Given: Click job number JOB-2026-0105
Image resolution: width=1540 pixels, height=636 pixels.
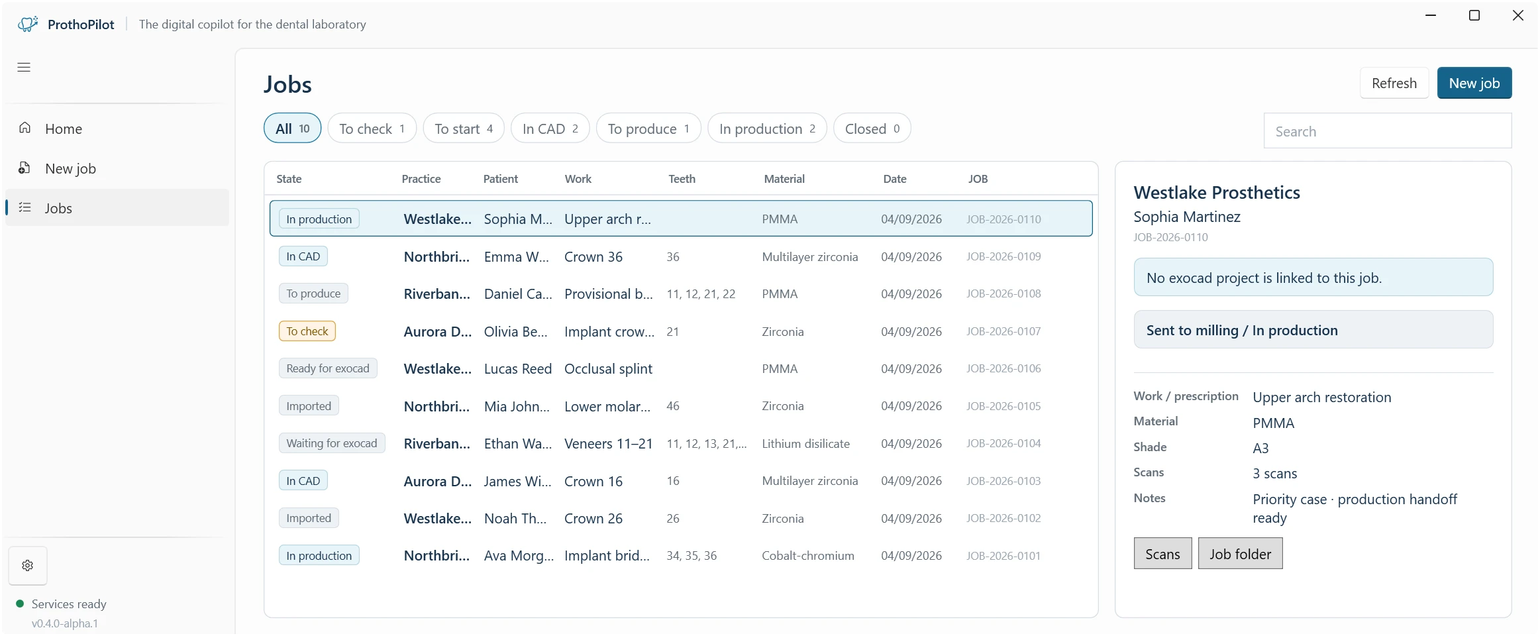Looking at the screenshot, I should [1003, 406].
